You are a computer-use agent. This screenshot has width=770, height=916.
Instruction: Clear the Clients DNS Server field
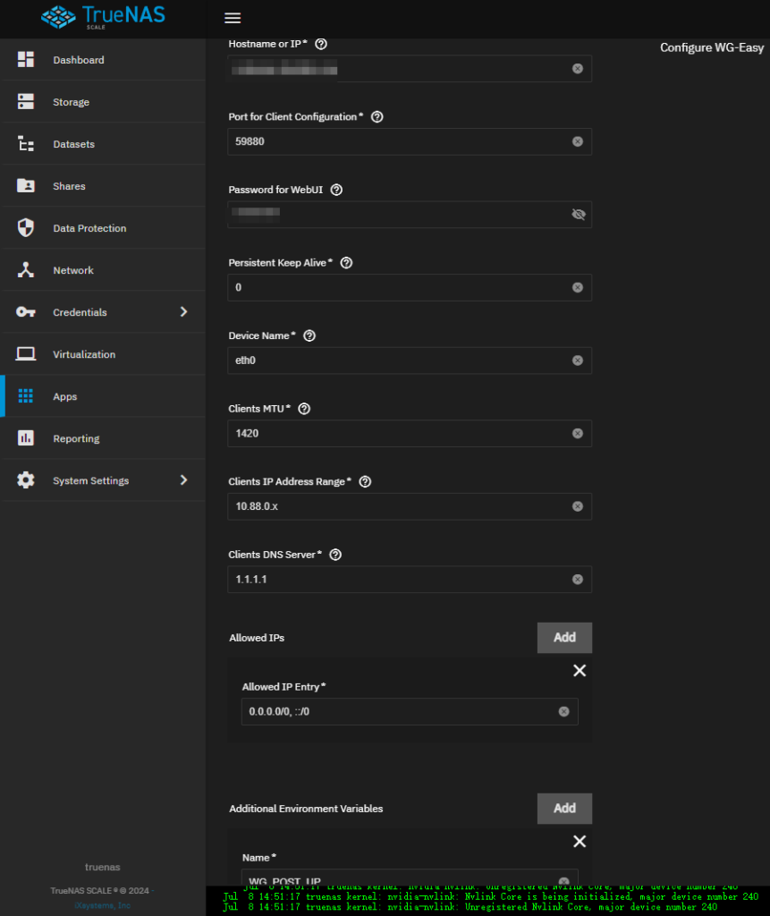[x=578, y=580]
